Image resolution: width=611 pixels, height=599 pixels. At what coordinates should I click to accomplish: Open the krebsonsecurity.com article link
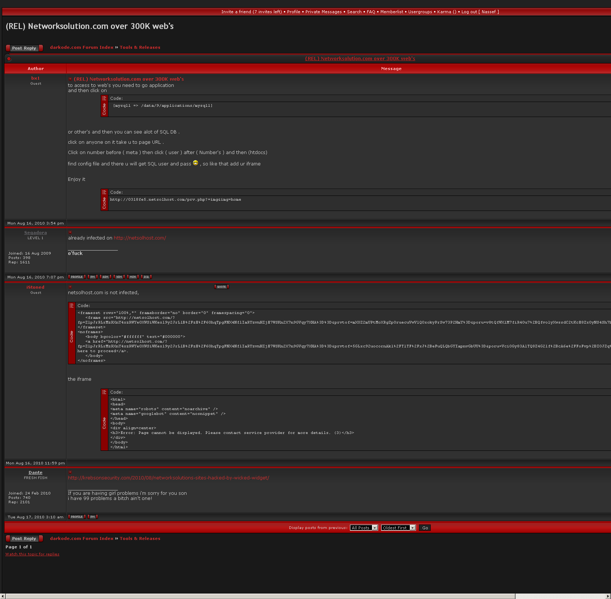click(169, 478)
